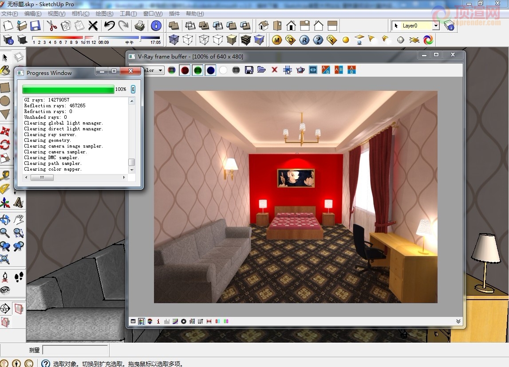Save rendered image in frame buffer
The image size is (509, 367).
tap(249, 70)
